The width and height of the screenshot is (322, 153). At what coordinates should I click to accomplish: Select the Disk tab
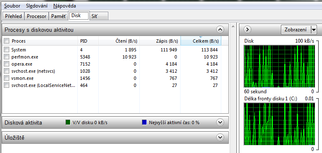[79, 15]
